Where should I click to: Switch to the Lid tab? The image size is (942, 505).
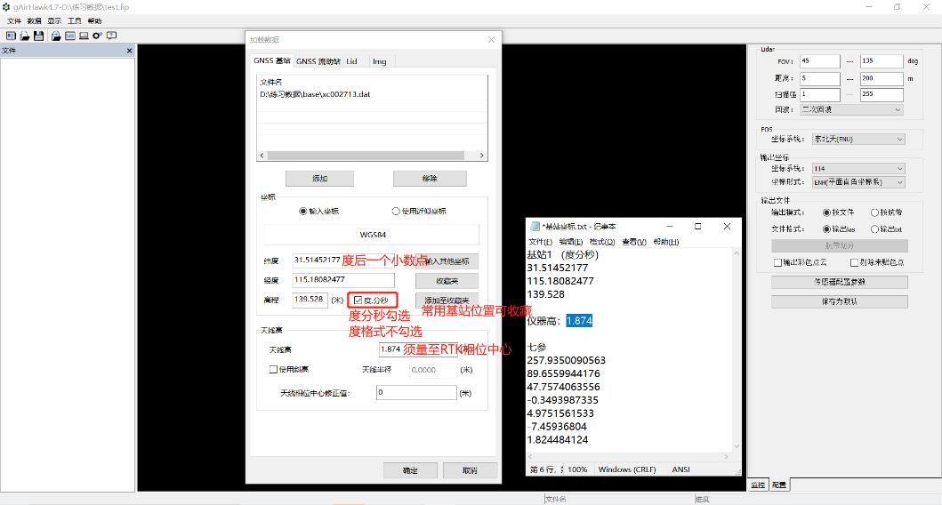352,61
